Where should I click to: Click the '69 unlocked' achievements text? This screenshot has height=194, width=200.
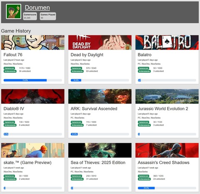(x=92, y=71)
